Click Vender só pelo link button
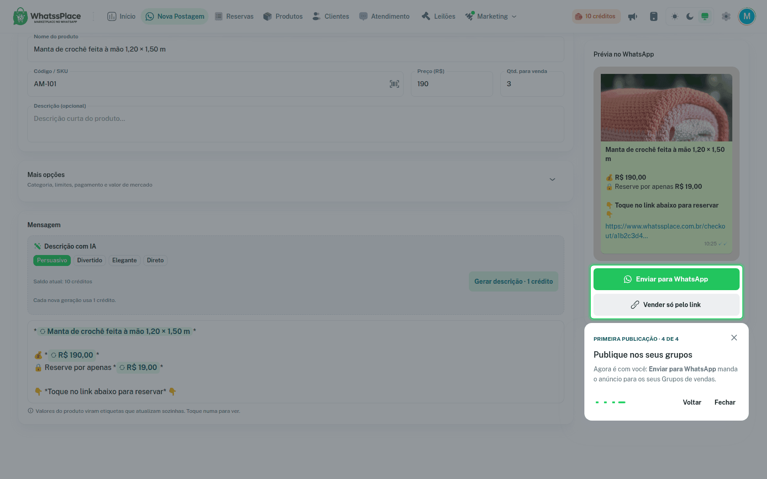This screenshot has height=479, width=767. 667,305
